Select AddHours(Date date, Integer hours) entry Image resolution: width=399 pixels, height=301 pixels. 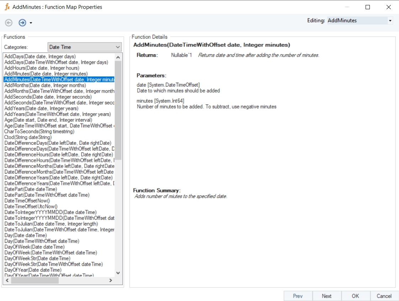click(42, 68)
